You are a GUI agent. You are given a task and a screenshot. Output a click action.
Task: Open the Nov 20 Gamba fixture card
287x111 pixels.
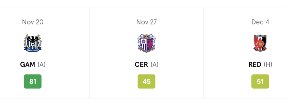pos(45,53)
